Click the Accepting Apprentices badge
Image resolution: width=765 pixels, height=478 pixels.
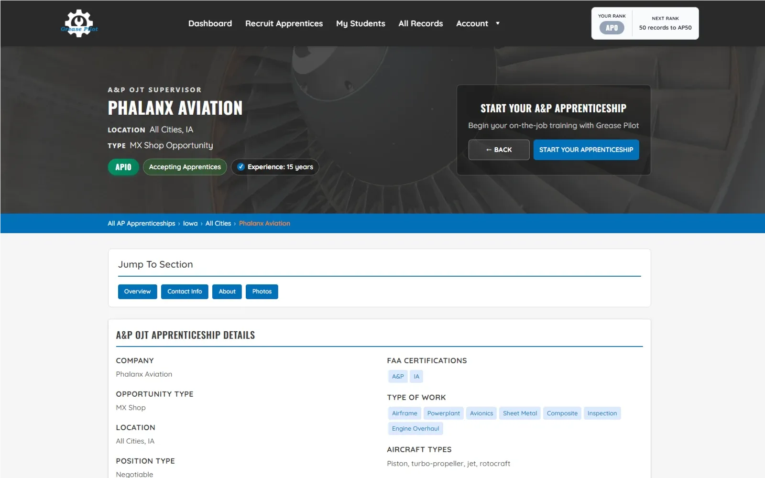[x=185, y=167]
